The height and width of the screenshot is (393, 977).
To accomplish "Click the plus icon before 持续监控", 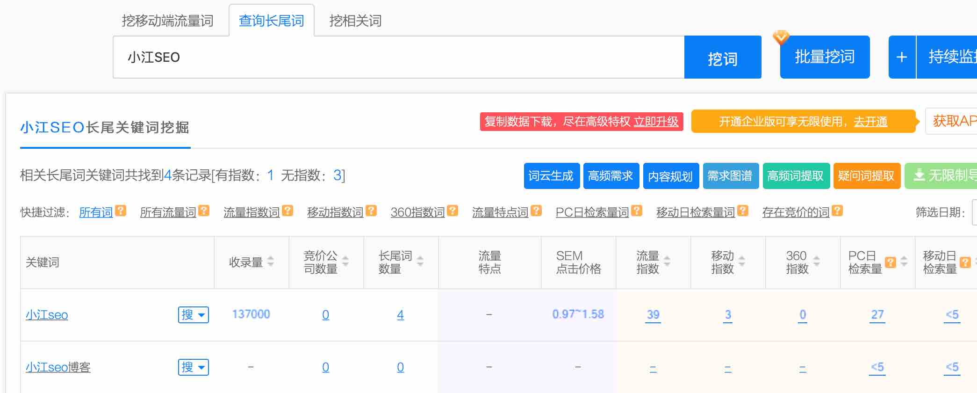I will click(x=902, y=57).
